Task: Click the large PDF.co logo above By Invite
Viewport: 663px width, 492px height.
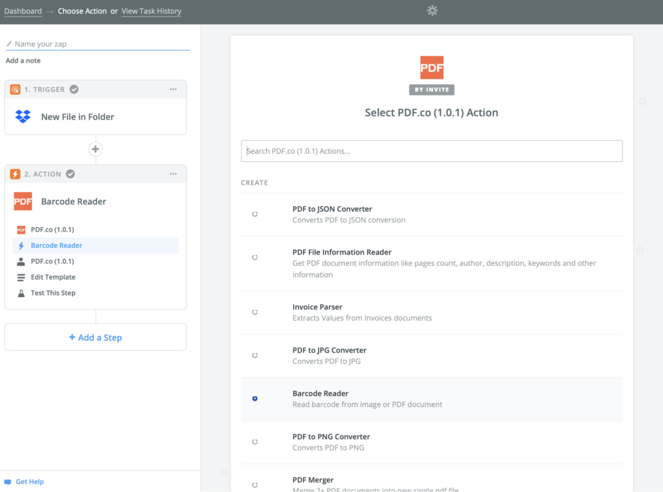Action: 432,67
